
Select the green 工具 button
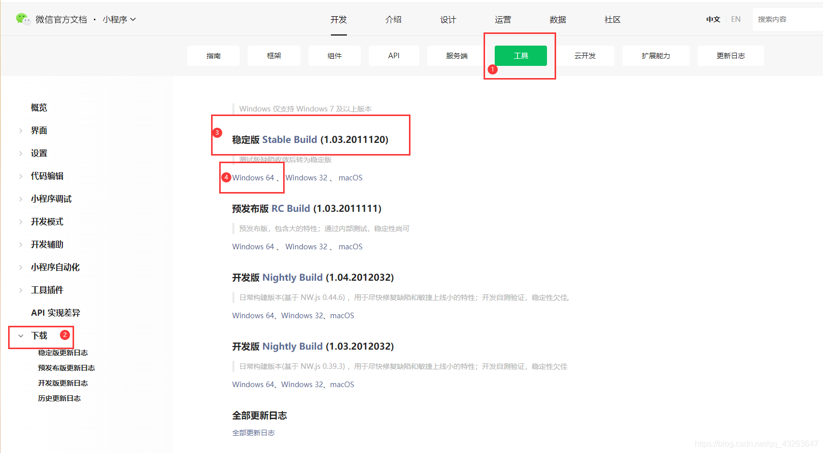(521, 56)
